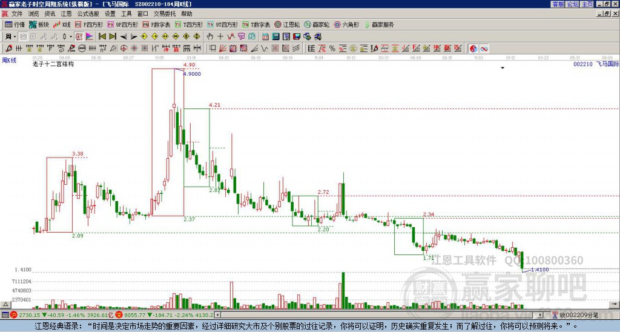Image resolution: width=620 pixels, height=332 pixels.
Task: Click the save floppy disk icon
Action: tap(297, 37)
